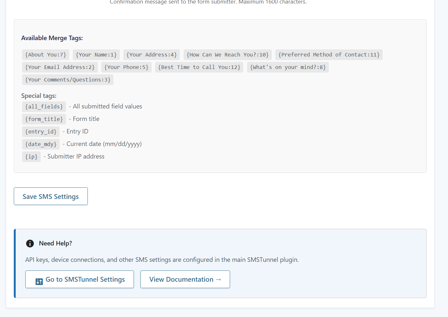Click the info icon next to Need Help

coord(30,244)
